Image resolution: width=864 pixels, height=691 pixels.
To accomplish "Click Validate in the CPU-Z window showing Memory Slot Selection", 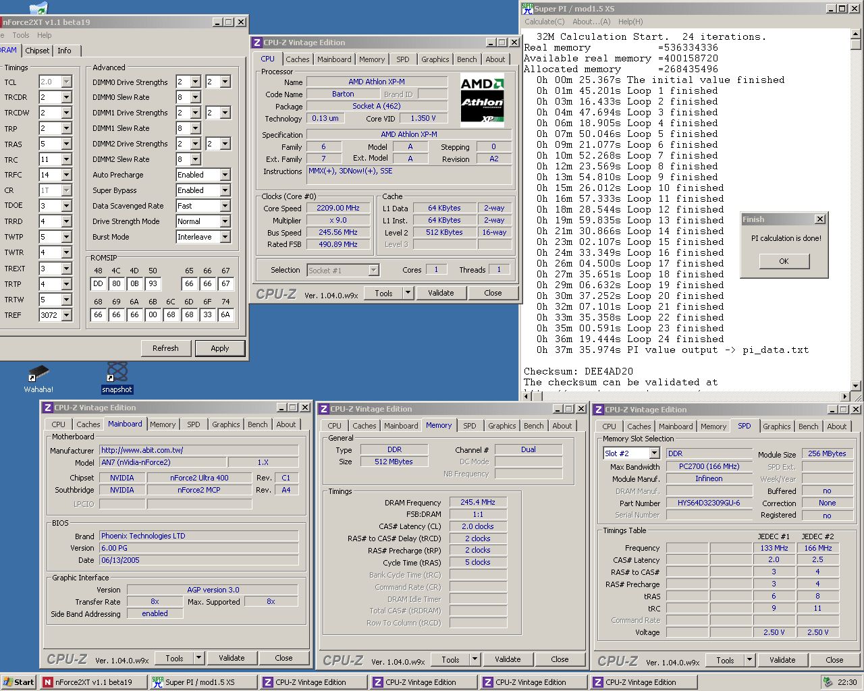I will click(782, 660).
